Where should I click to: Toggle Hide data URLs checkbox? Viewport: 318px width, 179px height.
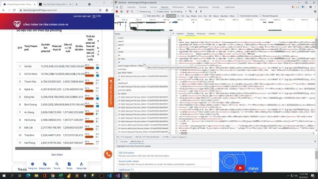coord(145,16)
